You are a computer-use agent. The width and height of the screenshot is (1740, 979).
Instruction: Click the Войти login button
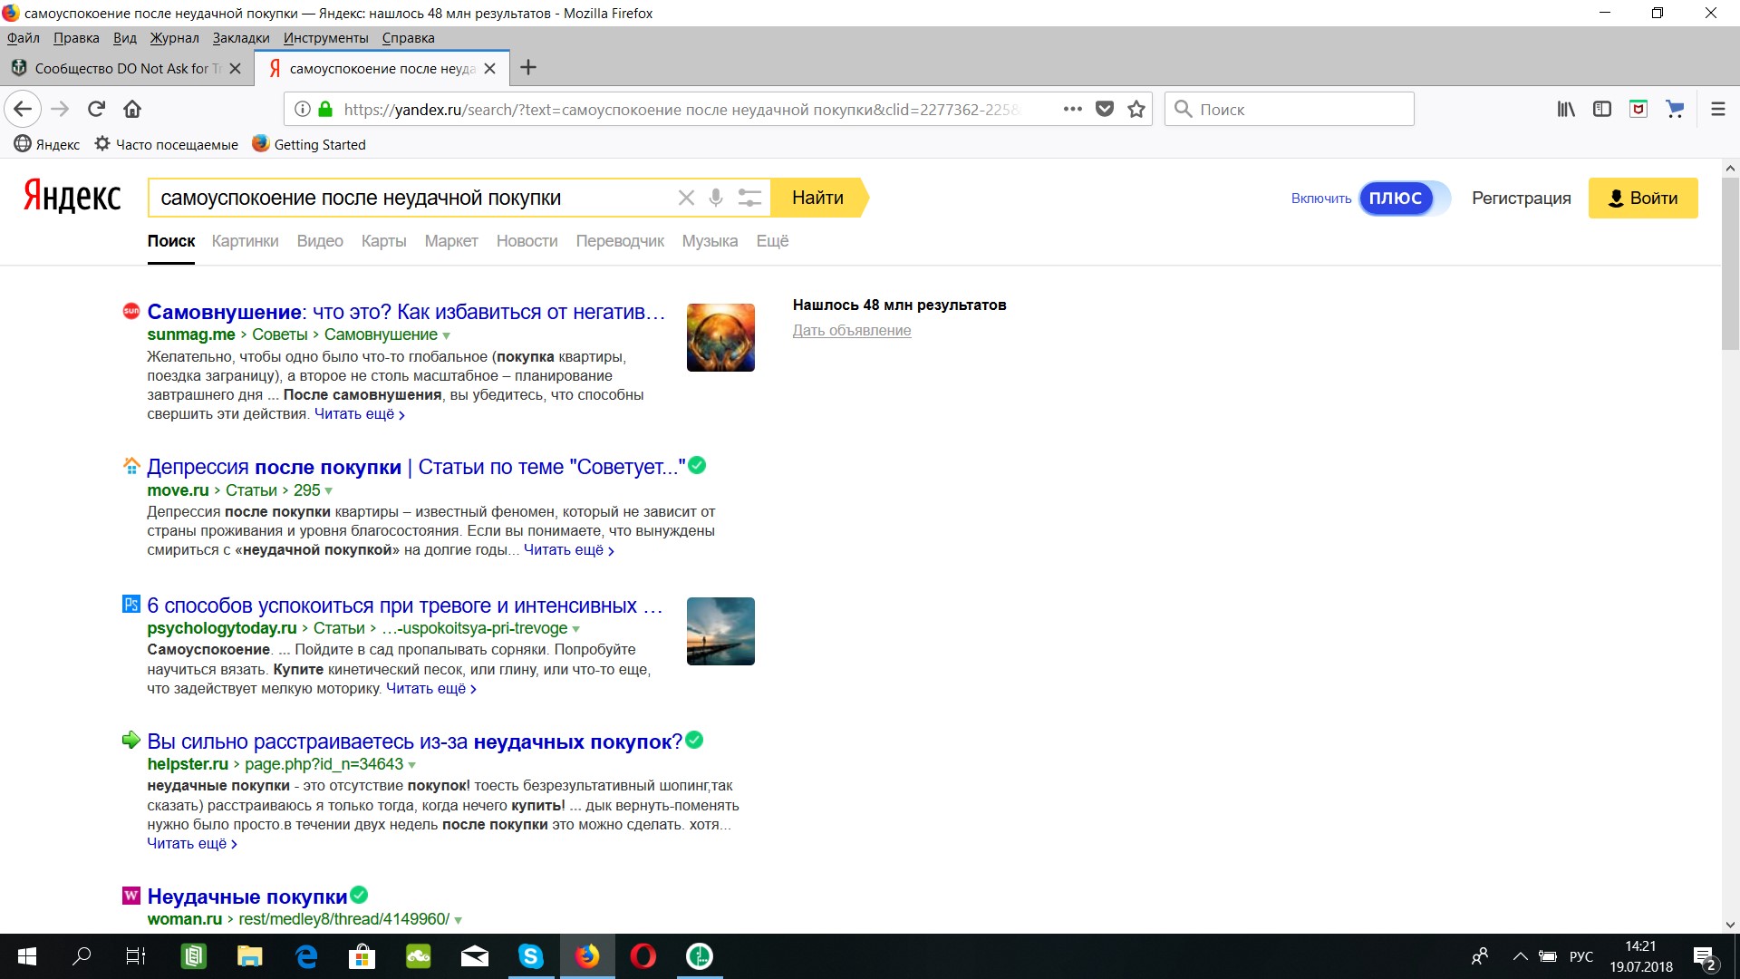[1643, 198]
